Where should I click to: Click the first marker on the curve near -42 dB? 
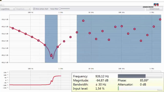click(13, 28)
